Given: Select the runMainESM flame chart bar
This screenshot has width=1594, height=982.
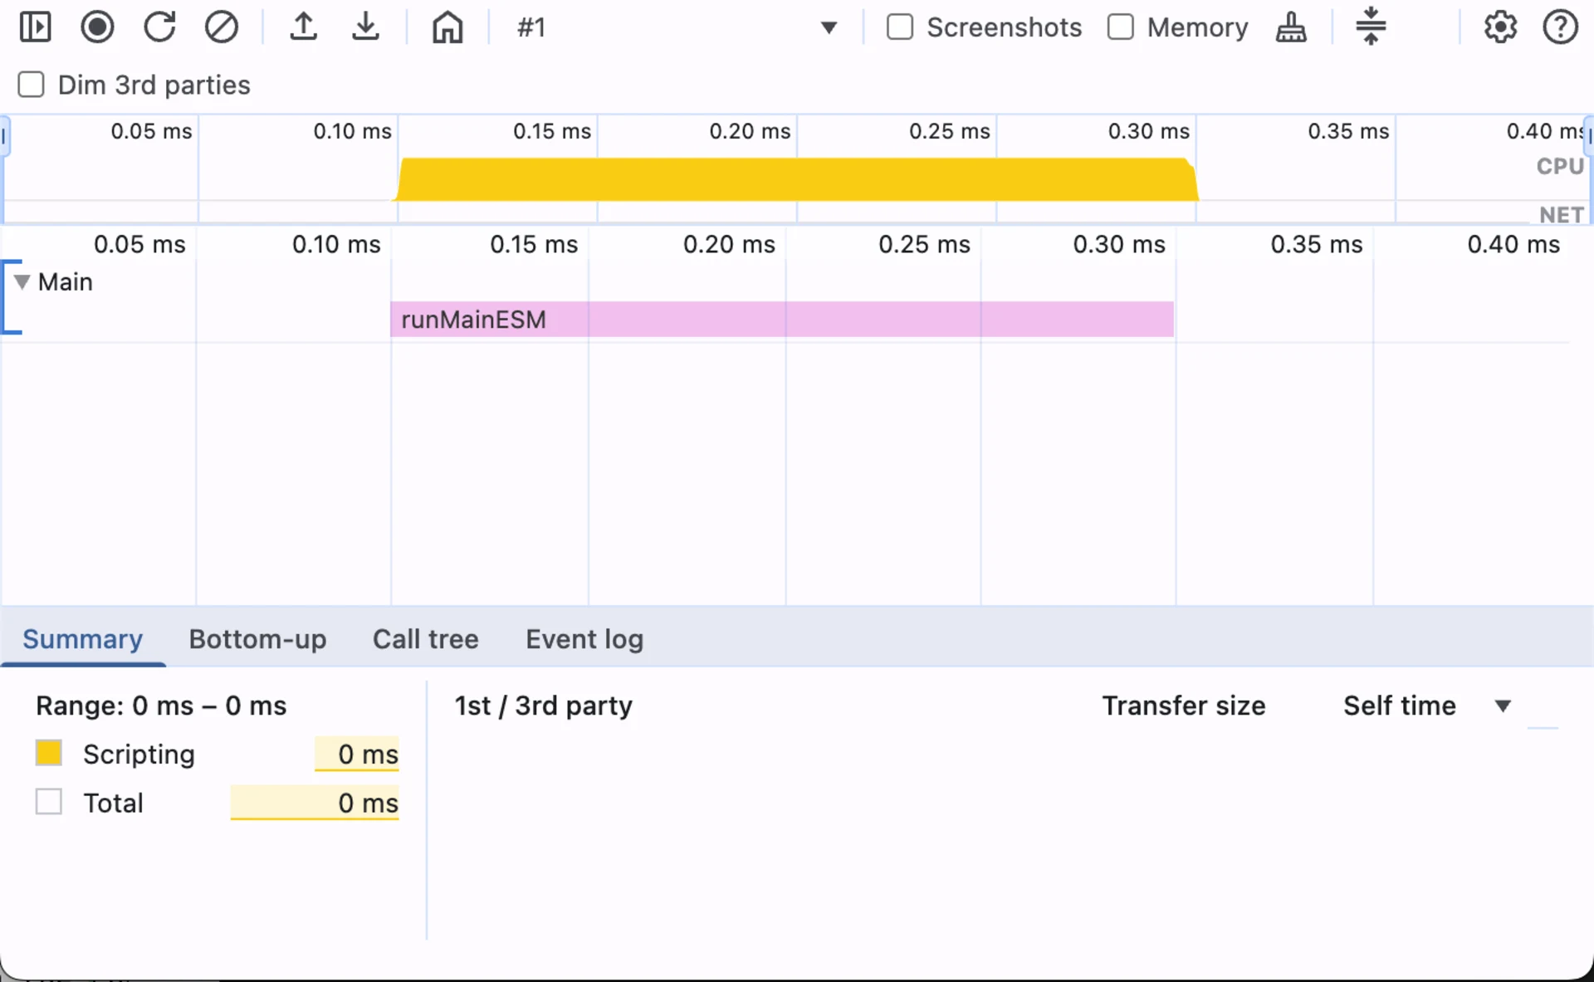Looking at the screenshot, I should coord(780,320).
